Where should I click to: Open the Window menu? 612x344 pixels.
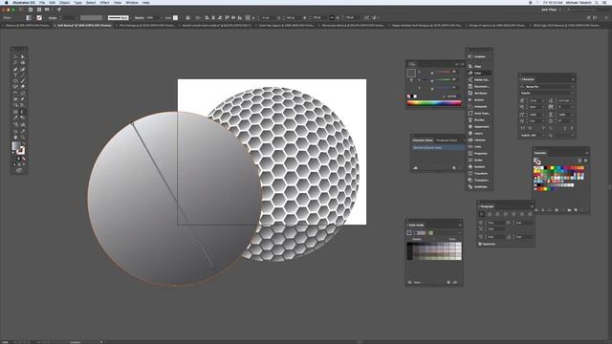[x=132, y=2]
